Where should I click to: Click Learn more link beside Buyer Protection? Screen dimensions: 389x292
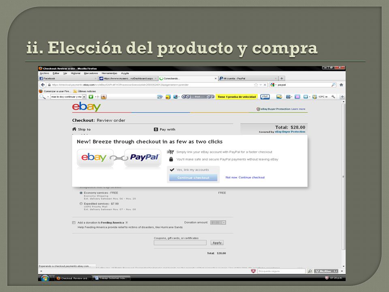(298, 109)
